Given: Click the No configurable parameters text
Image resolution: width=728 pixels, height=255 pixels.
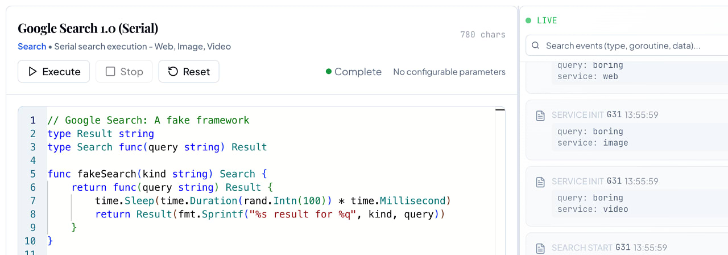Looking at the screenshot, I should coord(449,72).
